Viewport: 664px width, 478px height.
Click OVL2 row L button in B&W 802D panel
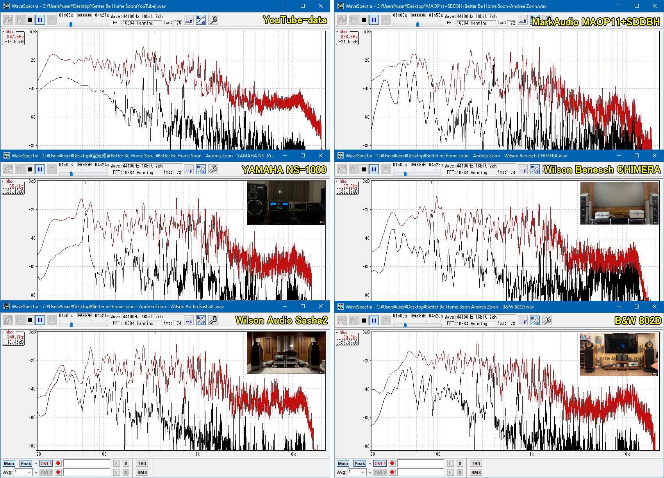(x=450, y=472)
